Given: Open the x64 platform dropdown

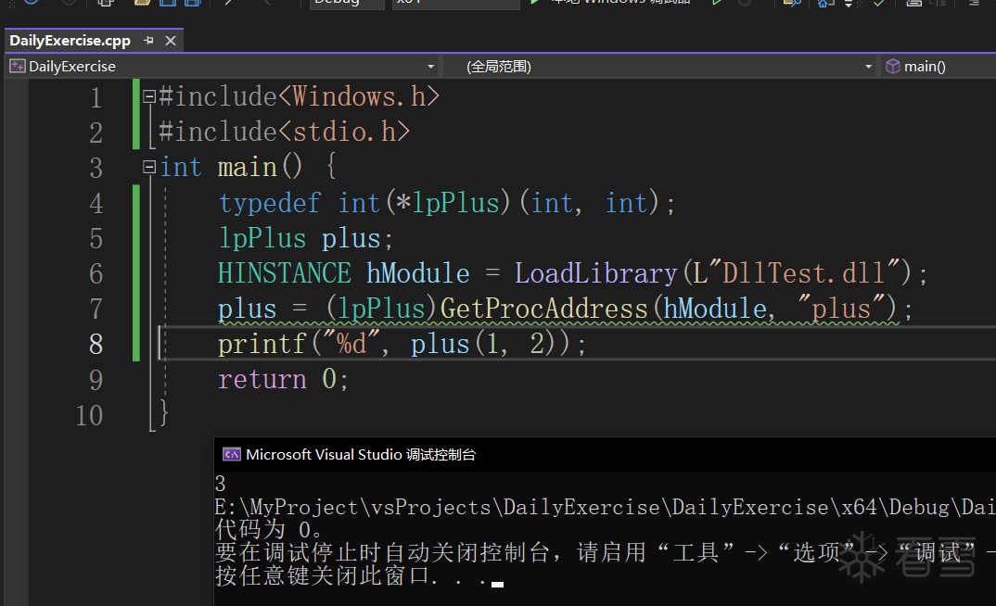Looking at the screenshot, I should [x=454, y=3].
